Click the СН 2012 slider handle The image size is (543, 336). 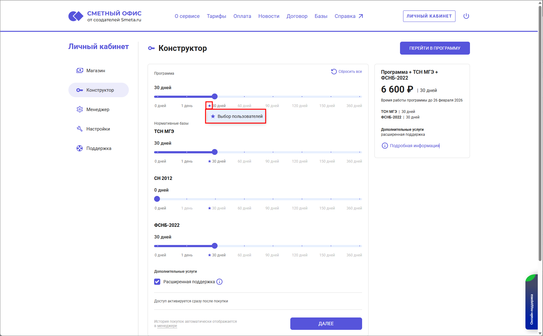coord(157,199)
